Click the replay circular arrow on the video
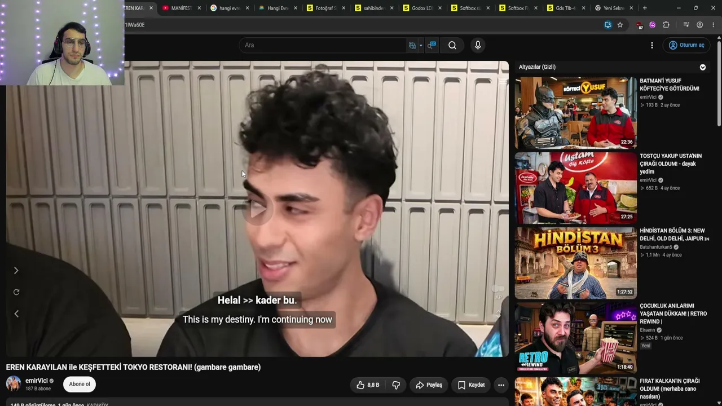 pyautogui.click(x=16, y=292)
